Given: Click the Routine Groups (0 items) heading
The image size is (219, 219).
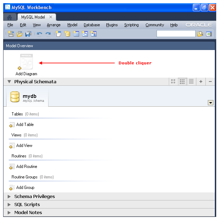Looking at the screenshot, I should click(32, 177).
